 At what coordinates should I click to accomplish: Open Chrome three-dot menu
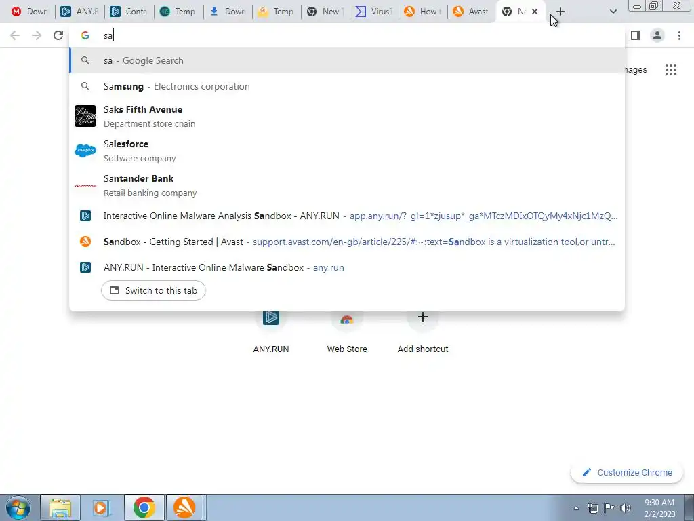[x=679, y=35]
